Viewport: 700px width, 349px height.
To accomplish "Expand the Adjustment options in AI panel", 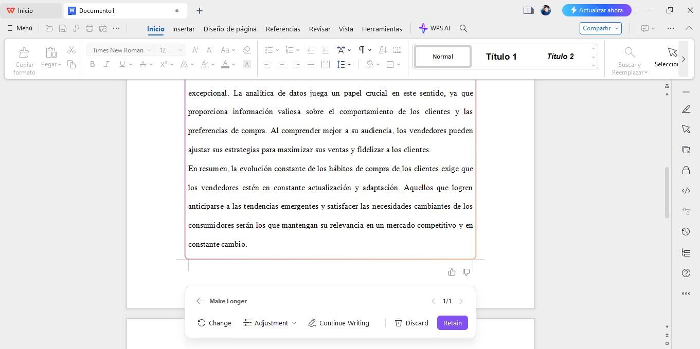I will tap(270, 323).
